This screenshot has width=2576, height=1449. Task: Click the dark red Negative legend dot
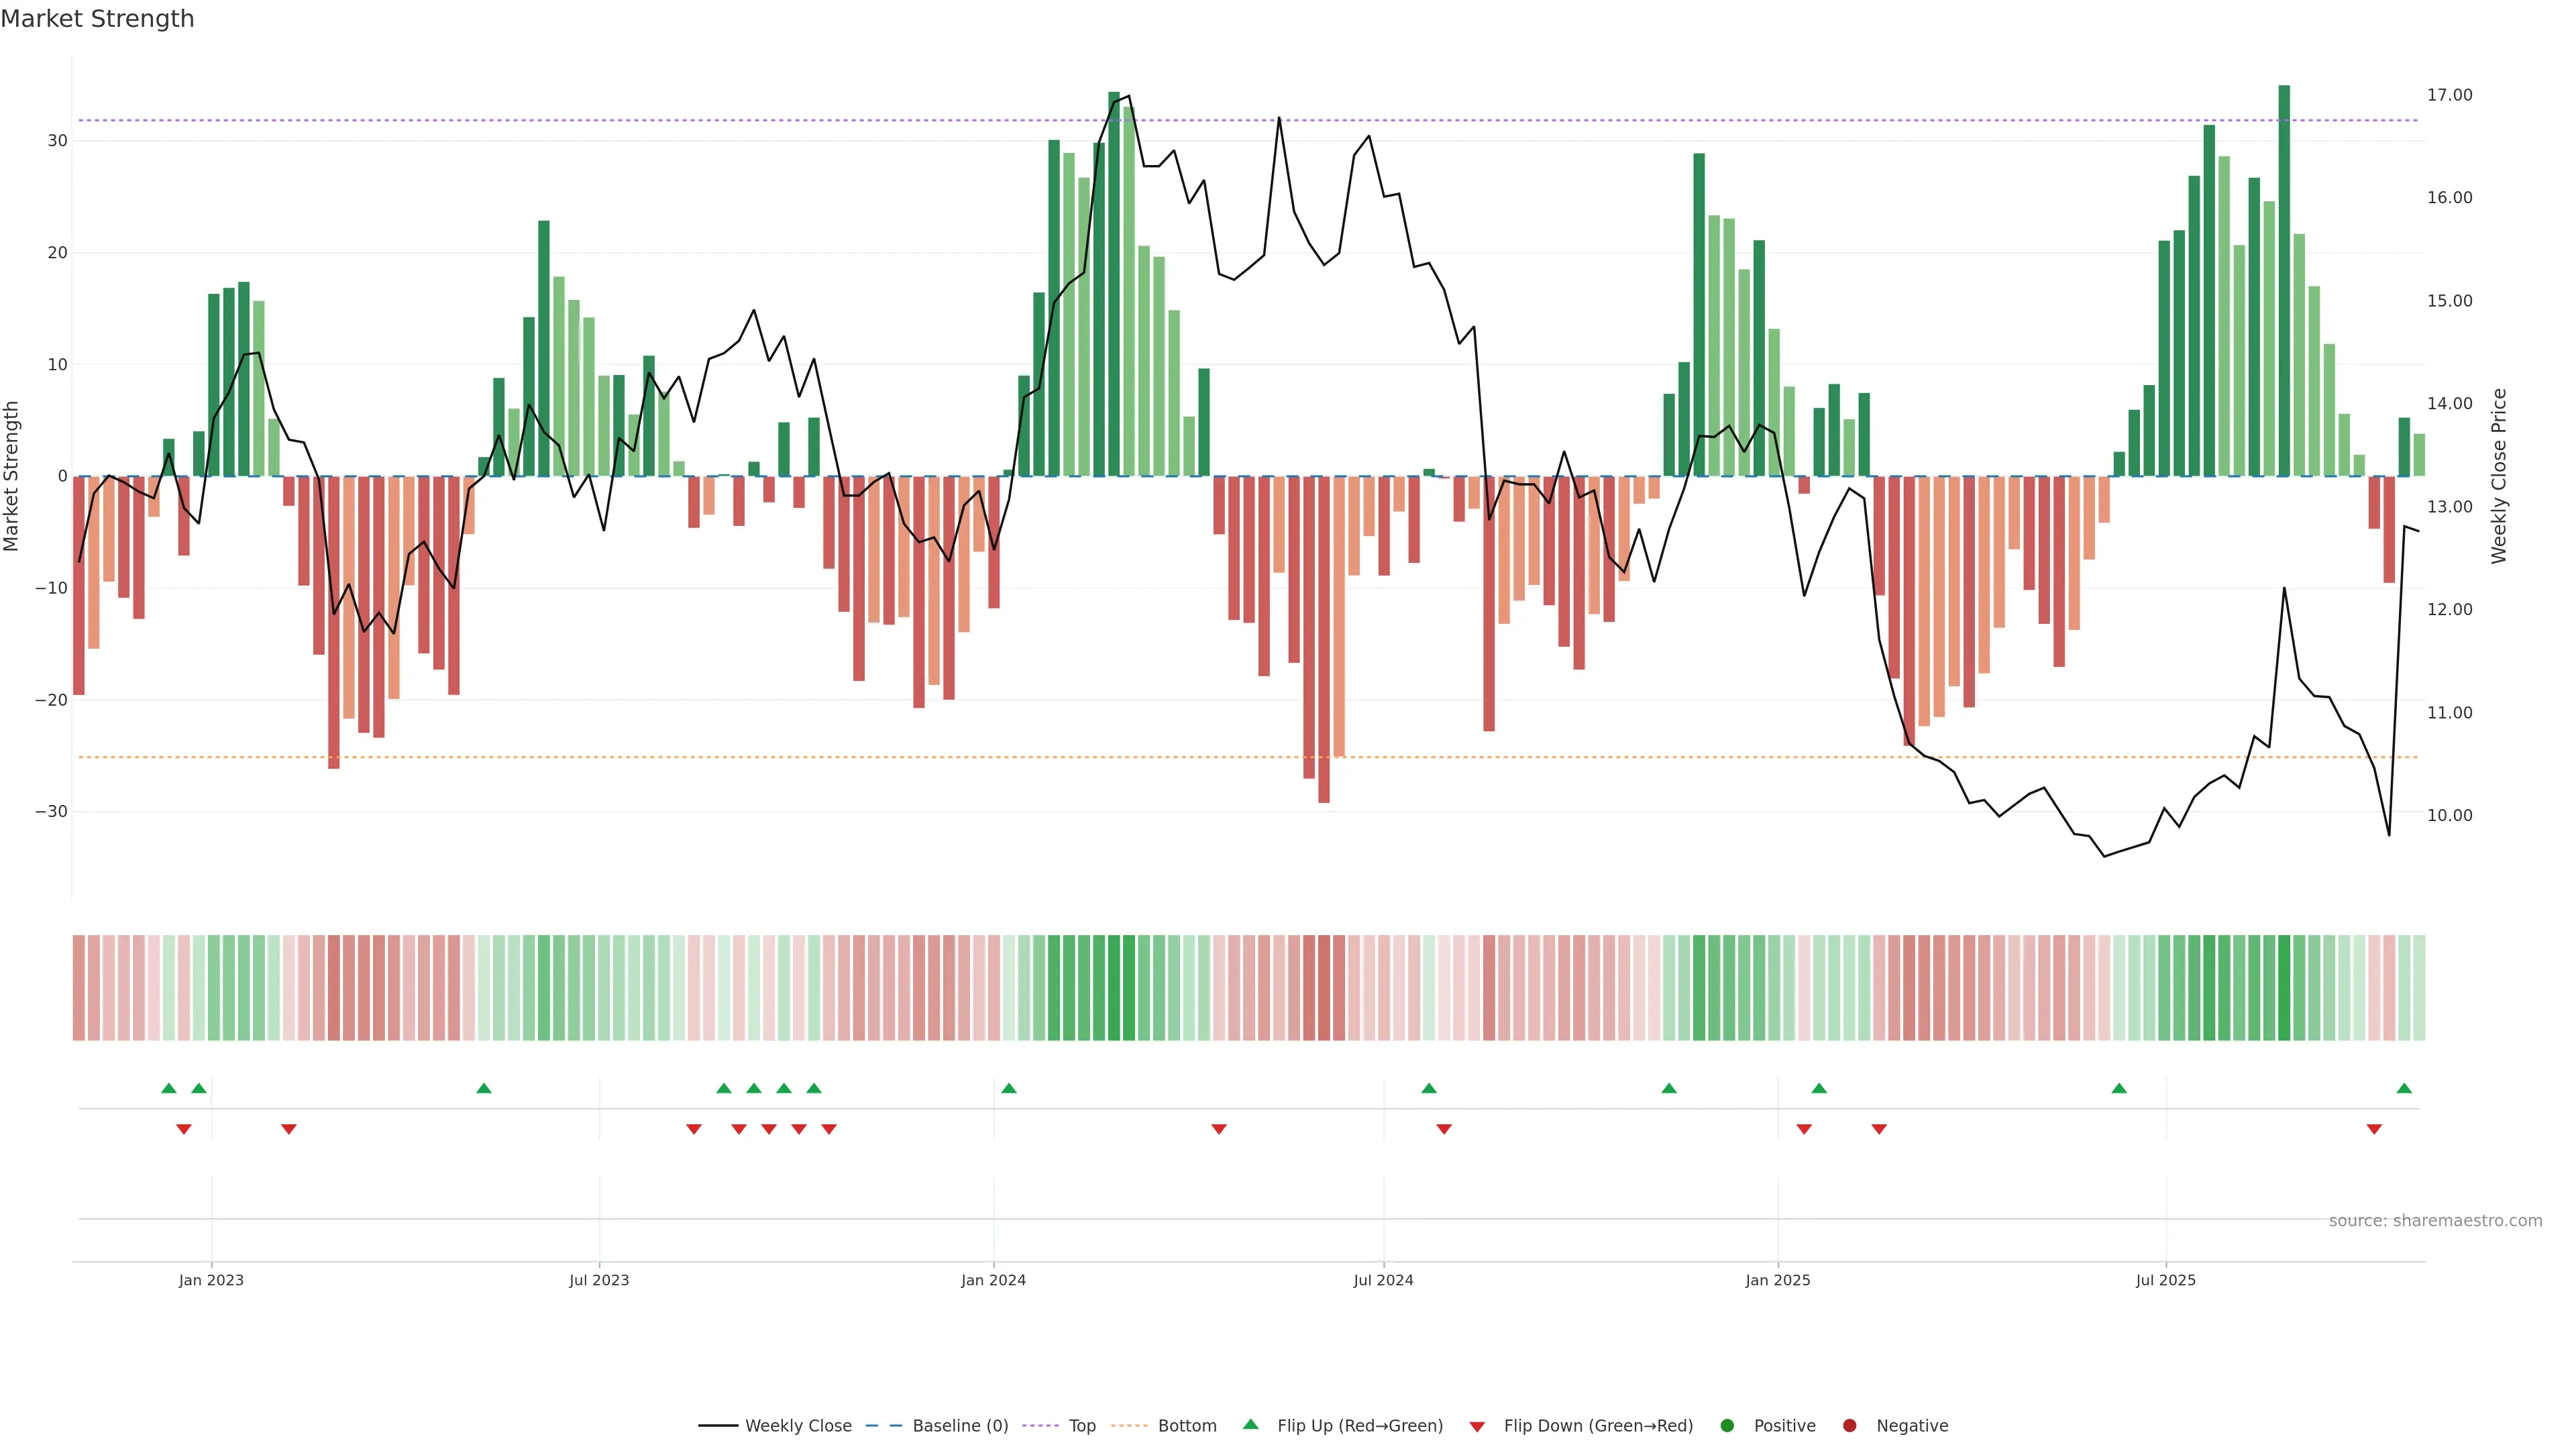tap(1849, 1425)
